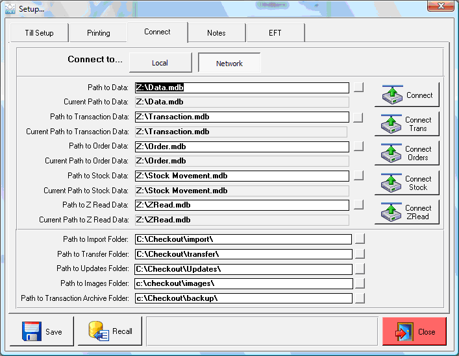Select the Local connection toggle
This screenshot has height=356, width=459.
coord(160,63)
